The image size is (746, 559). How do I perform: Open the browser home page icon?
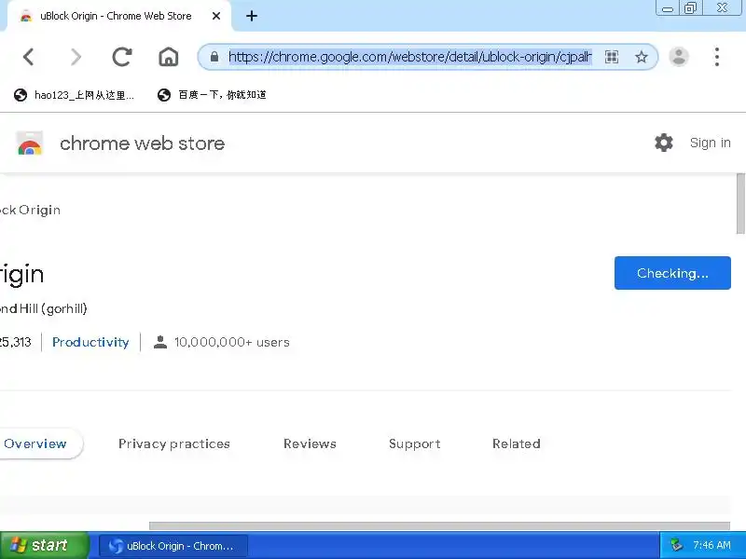[x=169, y=57]
